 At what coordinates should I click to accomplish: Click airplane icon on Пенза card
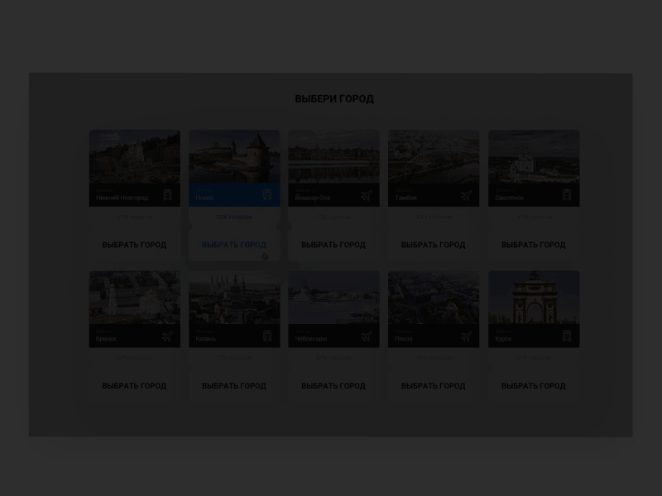click(466, 336)
